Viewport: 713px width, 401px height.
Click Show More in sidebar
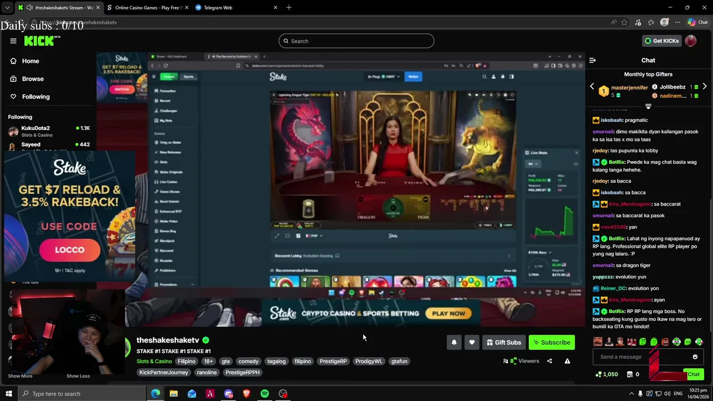coord(20,376)
